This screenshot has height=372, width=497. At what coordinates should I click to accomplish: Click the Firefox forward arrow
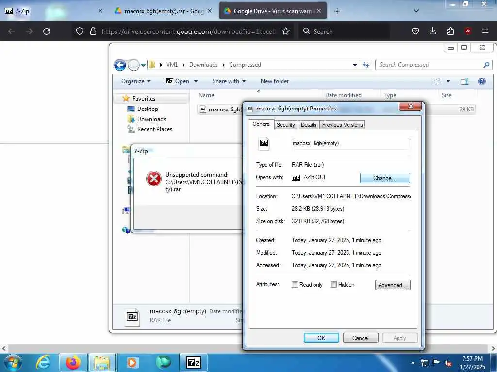[x=29, y=31]
